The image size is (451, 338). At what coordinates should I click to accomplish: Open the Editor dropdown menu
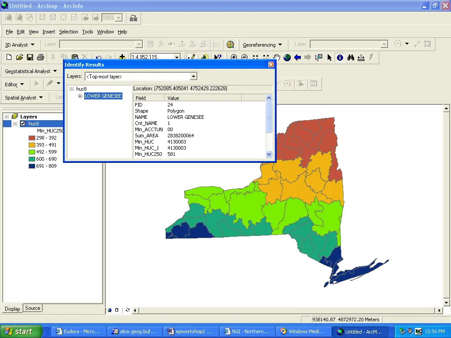point(14,84)
